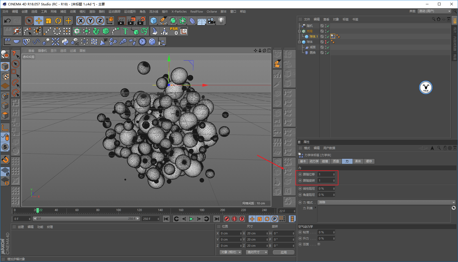Screen dimensions: 458x262
Task: Open the 界面 layout dropdown
Action: tap(435, 11)
